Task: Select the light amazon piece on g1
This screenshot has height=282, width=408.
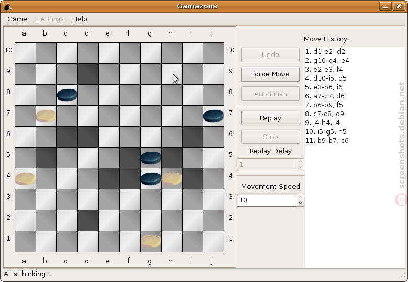Action: (x=151, y=241)
